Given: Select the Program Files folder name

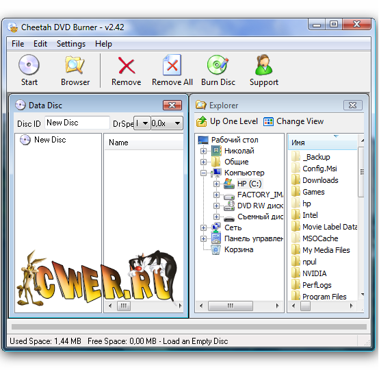Looking at the screenshot, I should (x=324, y=297).
